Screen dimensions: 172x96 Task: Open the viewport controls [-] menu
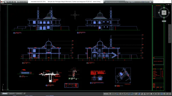pyautogui.click(x=1, y=5)
